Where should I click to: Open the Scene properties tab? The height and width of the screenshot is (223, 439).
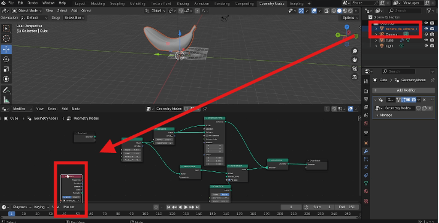[x=366, y=115]
